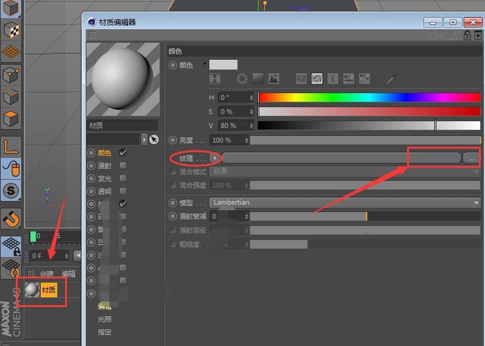The image size is (485, 346).
Task: Click S value stepper arrows
Action: pos(251,111)
